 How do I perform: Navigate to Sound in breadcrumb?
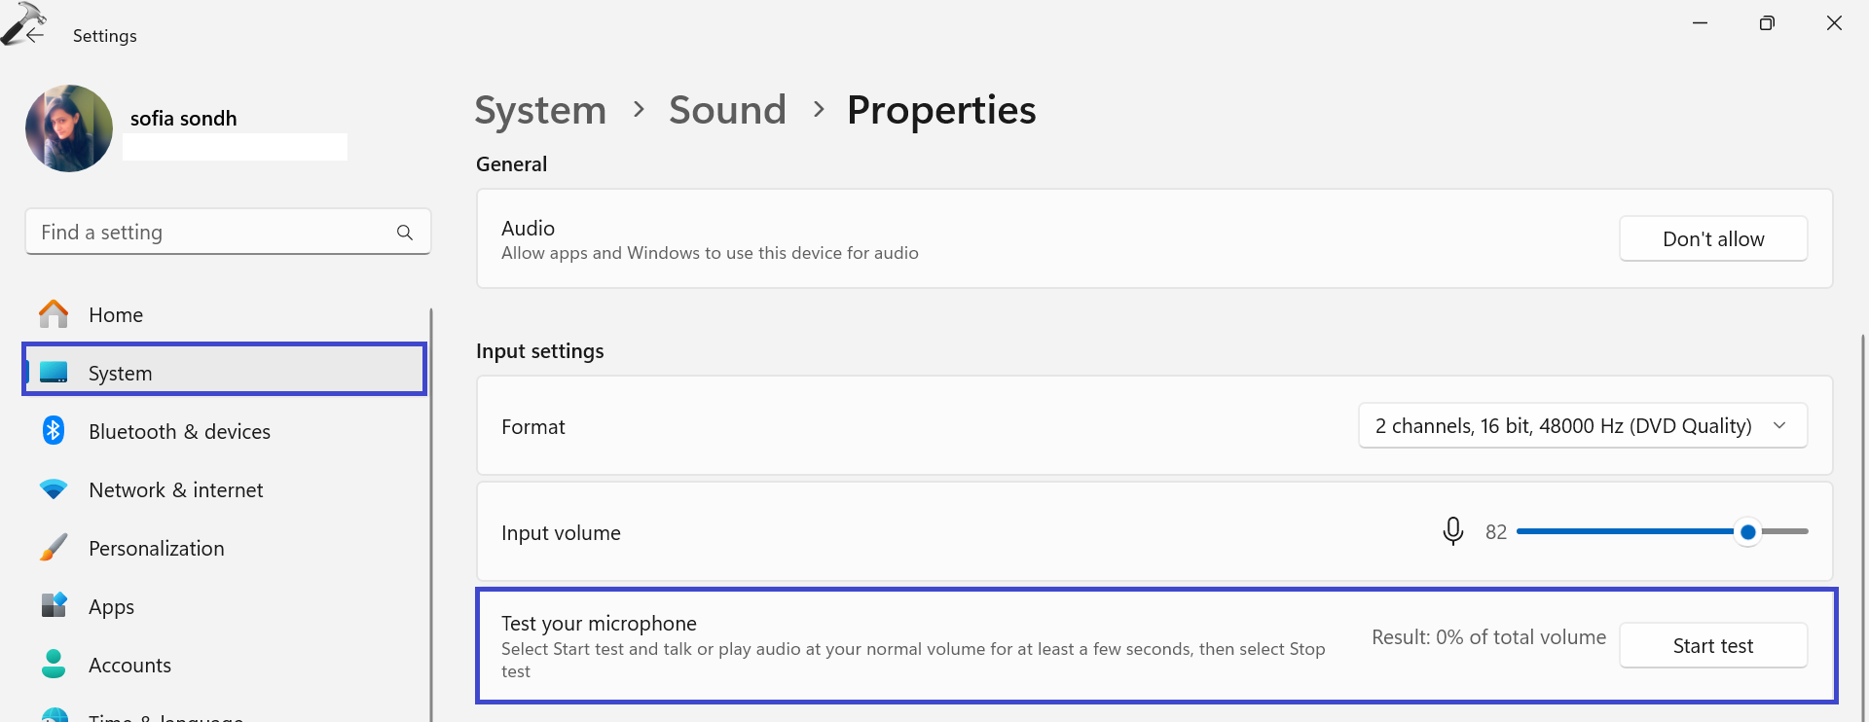coord(727,110)
